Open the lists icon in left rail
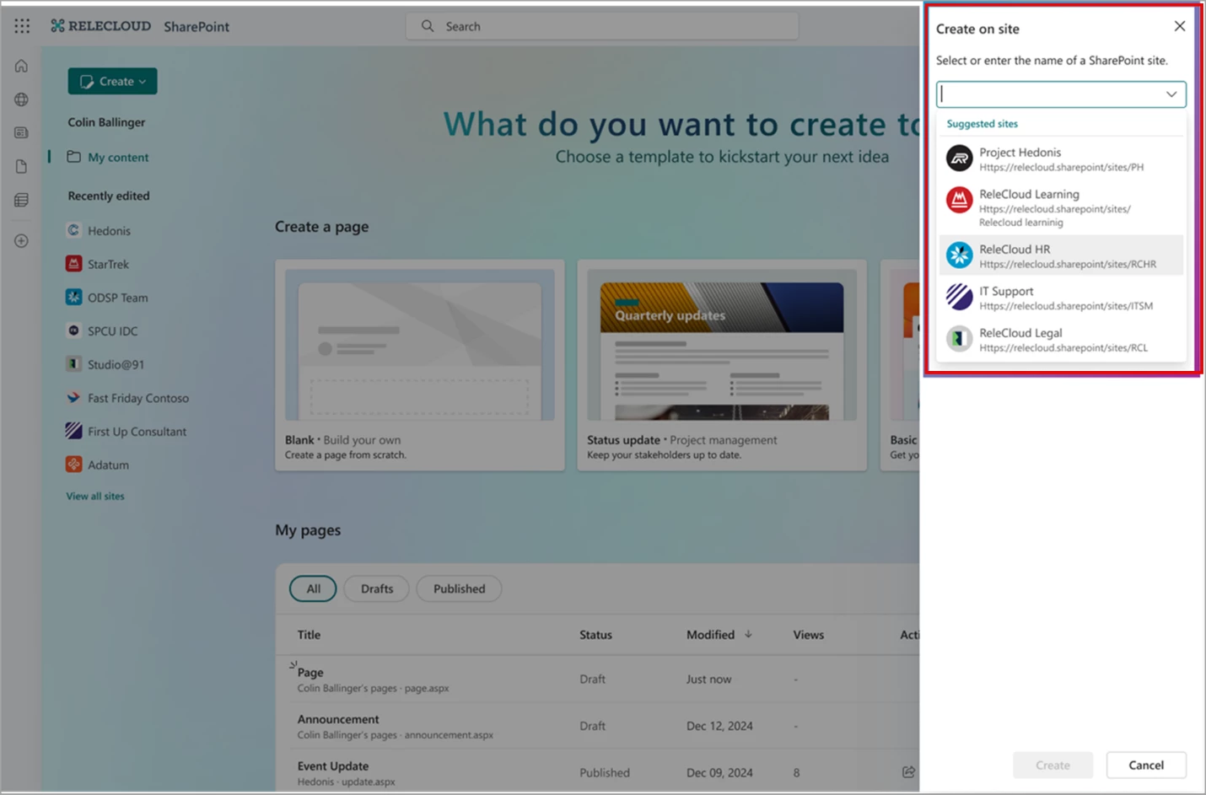The height and width of the screenshot is (795, 1206). [21, 200]
